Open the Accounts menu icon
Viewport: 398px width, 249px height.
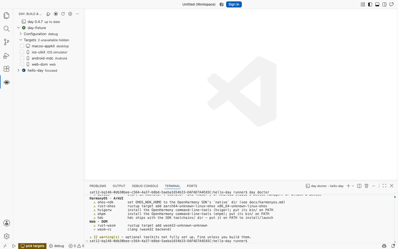click(x=7, y=223)
